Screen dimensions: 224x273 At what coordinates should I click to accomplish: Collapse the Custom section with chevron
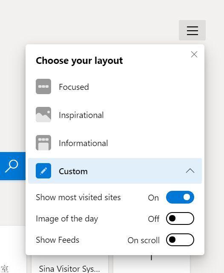(x=190, y=171)
